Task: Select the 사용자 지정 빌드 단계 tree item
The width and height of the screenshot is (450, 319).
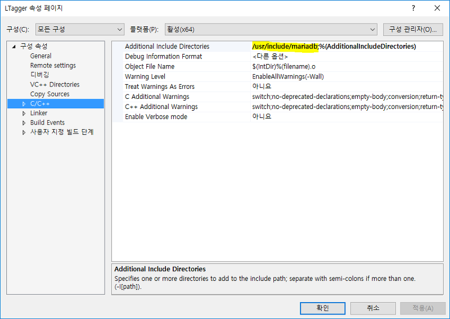Action: click(62, 132)
